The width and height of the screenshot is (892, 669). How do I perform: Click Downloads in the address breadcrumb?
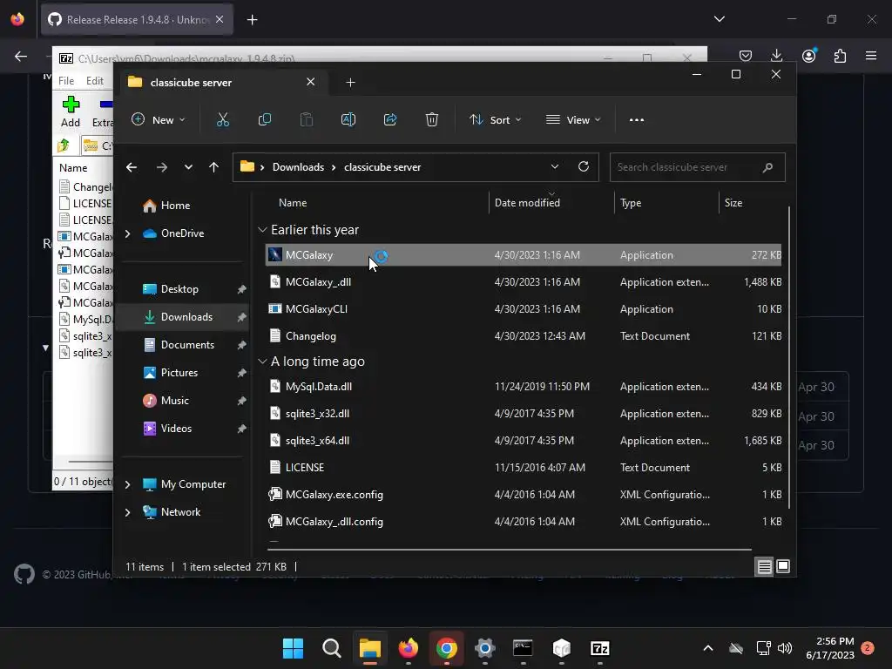click(298, 167)
